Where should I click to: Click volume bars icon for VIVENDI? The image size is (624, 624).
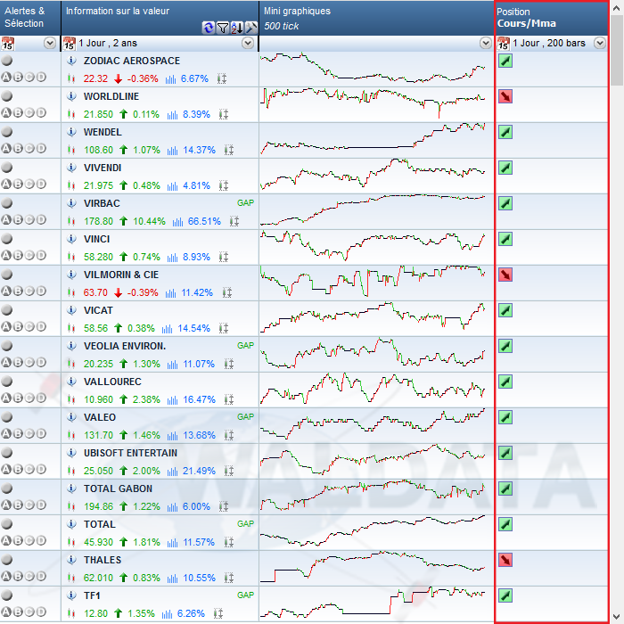(x=172, y=185)
